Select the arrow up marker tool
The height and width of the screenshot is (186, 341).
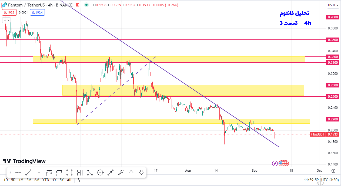131,173
